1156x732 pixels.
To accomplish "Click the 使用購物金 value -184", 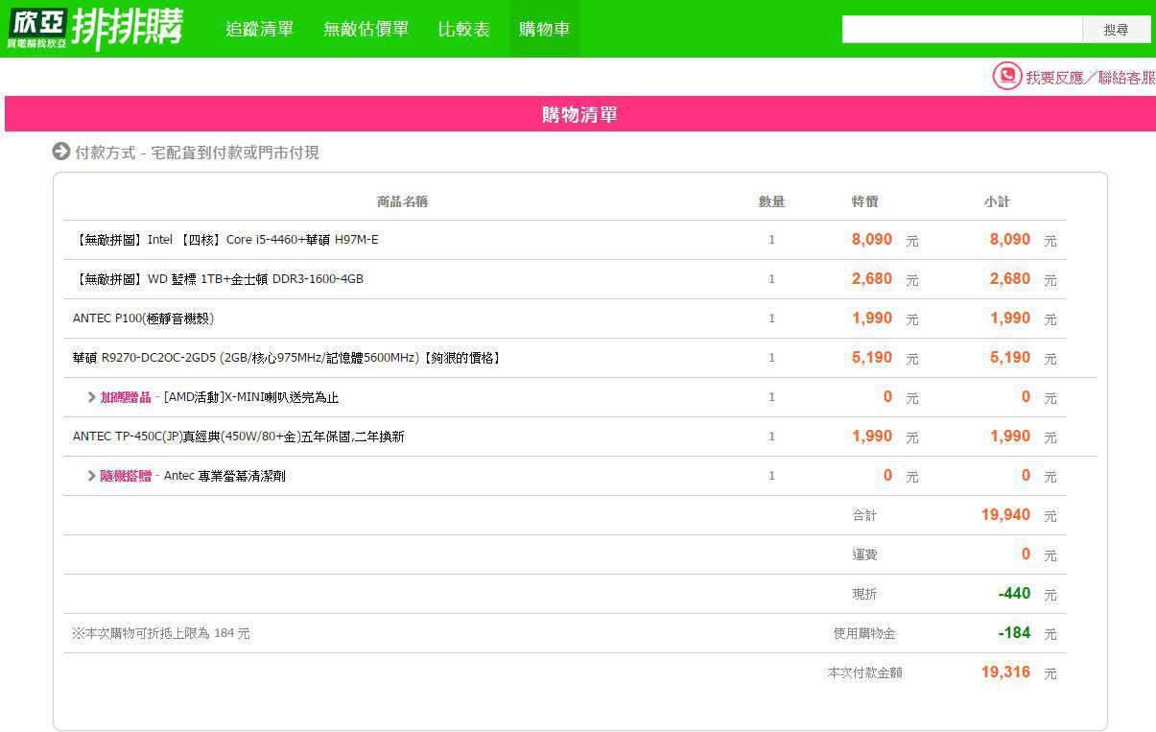I will click(1014, 633).
